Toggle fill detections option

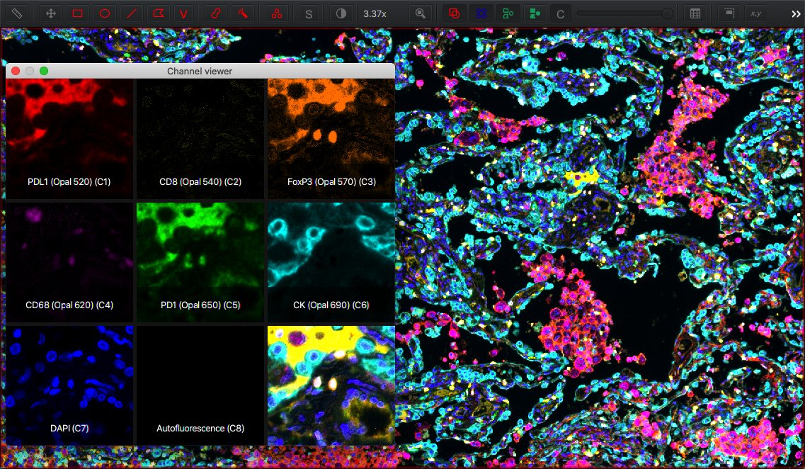[x=535, y=13]
